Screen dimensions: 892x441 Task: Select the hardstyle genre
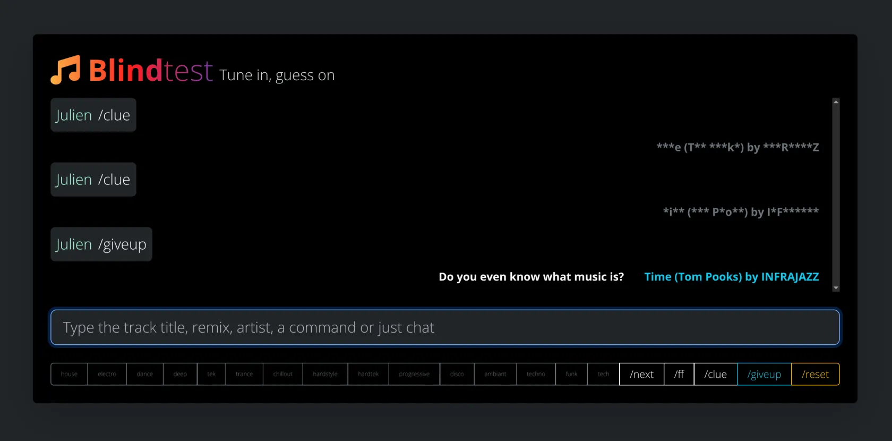[x=325, y=374]
